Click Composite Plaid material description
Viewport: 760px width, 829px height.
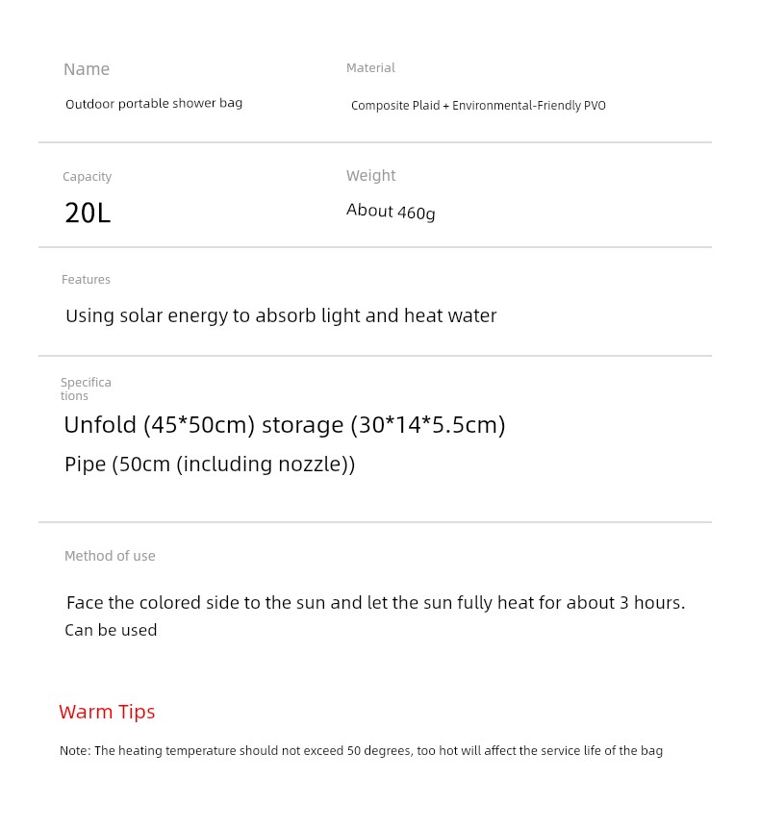tap(478, 105)
